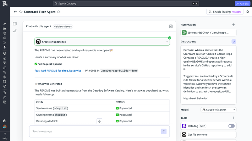Click the Datadog MCP tool entry
The image size is (252, 141).
(208, 126)
